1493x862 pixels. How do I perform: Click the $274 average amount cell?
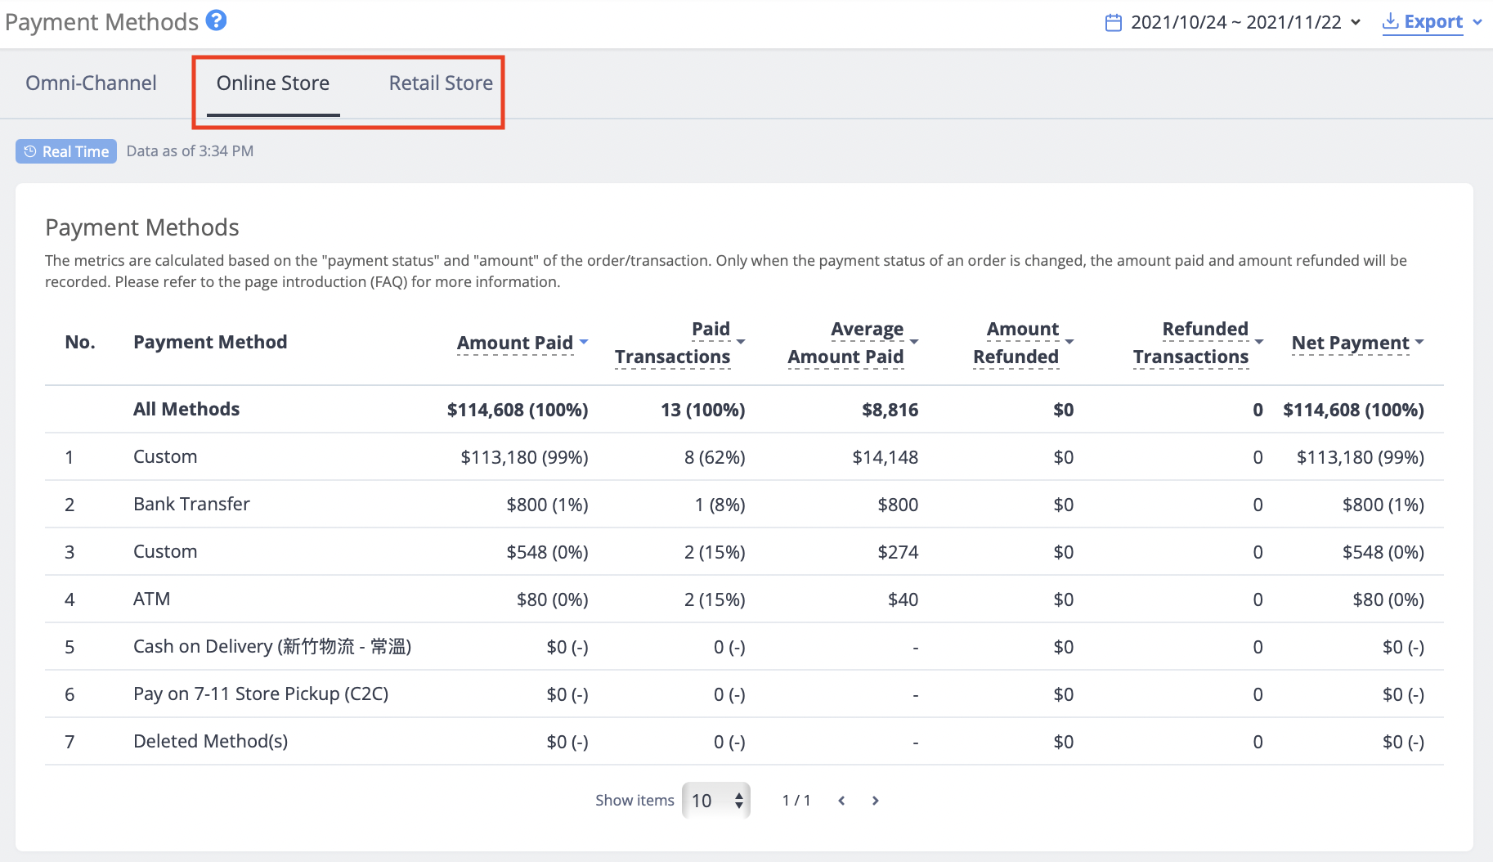click(899, 552)
